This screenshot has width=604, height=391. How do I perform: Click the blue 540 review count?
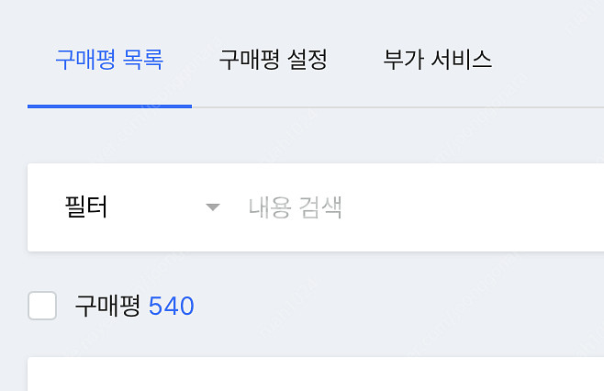click(x=172, y=306)
